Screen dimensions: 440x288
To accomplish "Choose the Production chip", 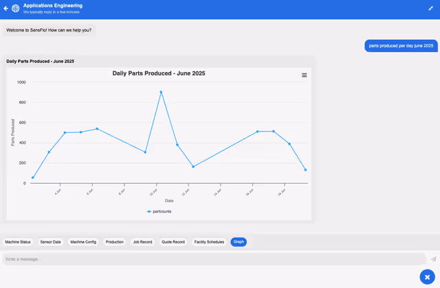I will pyautogui.click(x=115, y=242).
